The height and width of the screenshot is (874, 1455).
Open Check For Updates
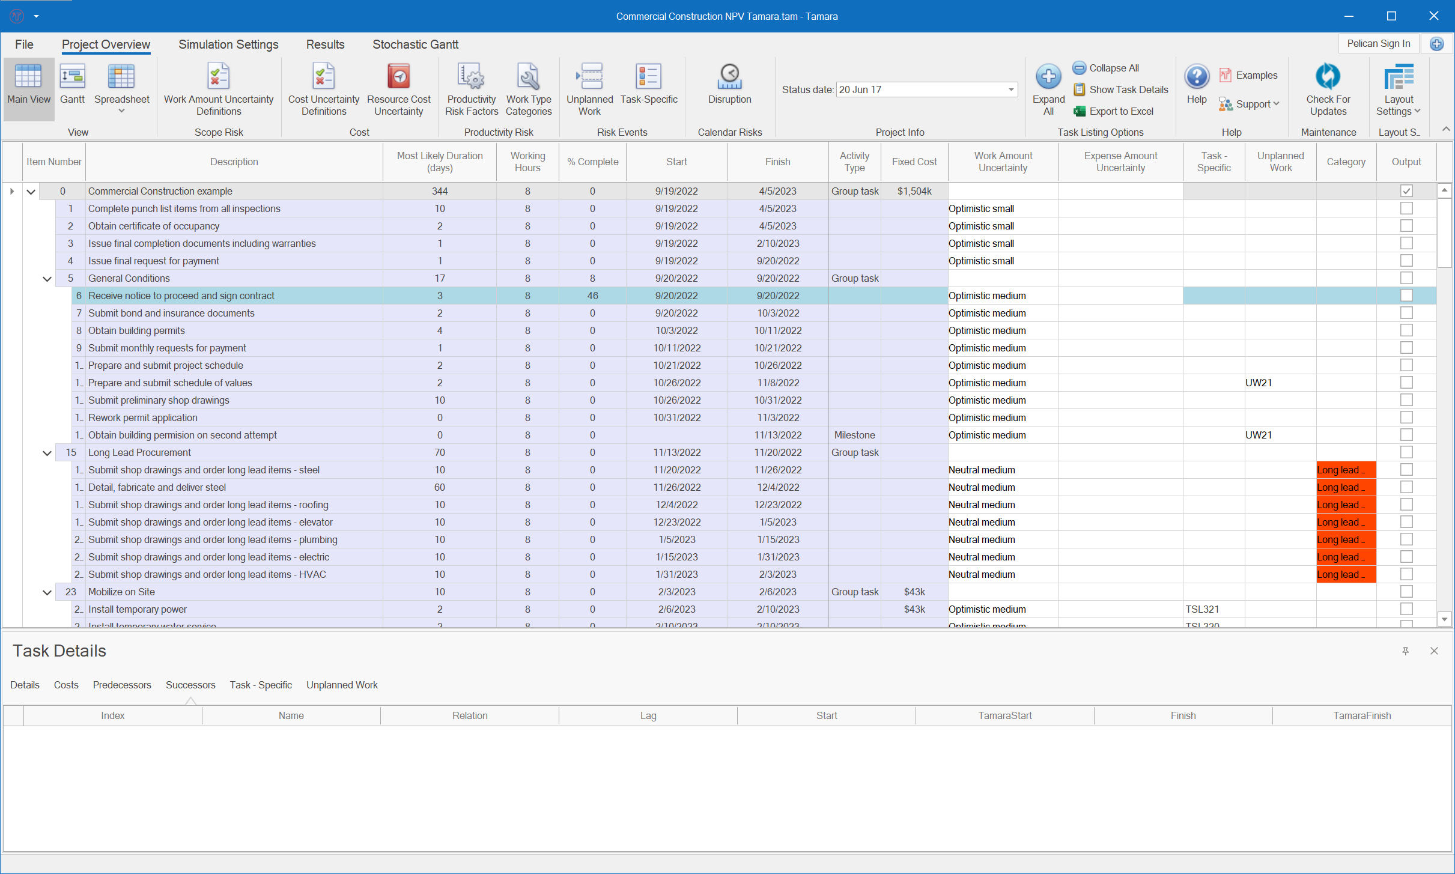pyautogui.click(x=1328, y=84)
